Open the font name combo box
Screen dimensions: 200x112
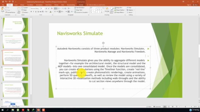35,8
